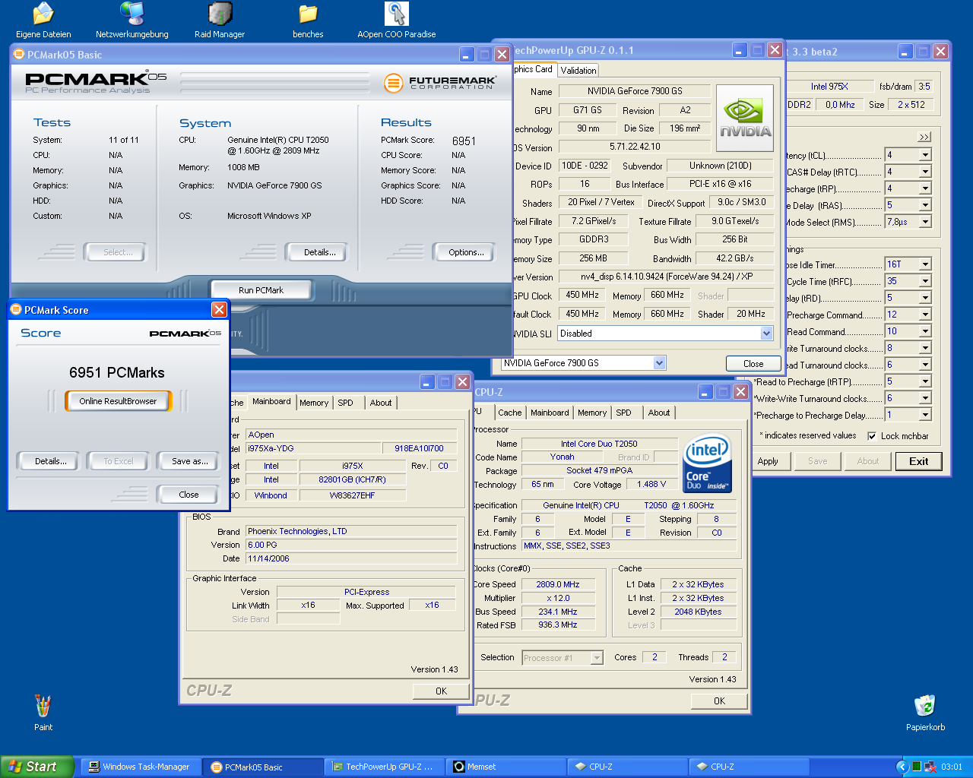Open the GeForce 7900 GS card selector dropdown
The width and height of the screenshot is (973, 778).
click(x=659, y=363)
